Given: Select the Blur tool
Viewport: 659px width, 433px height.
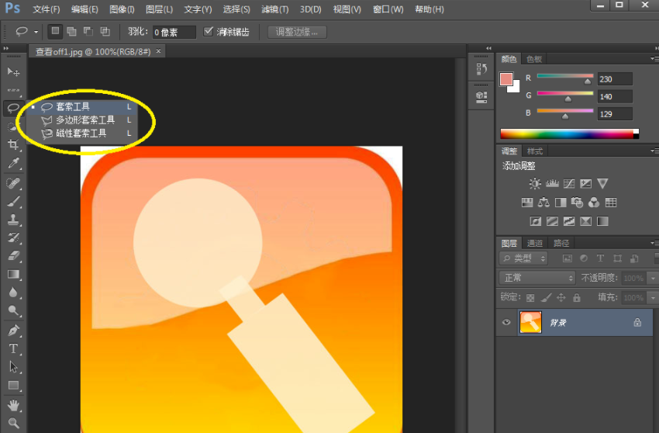Looking at the screenshot, I should 13,293.
